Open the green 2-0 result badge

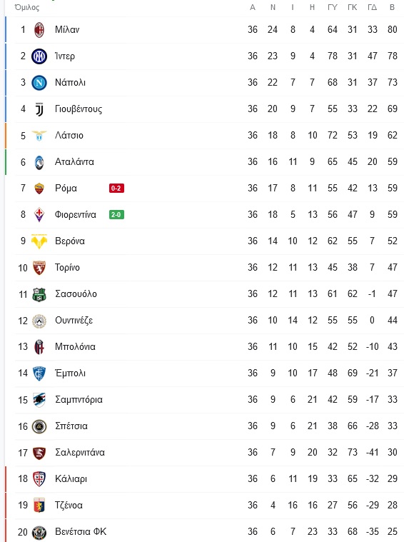[116, 215]
